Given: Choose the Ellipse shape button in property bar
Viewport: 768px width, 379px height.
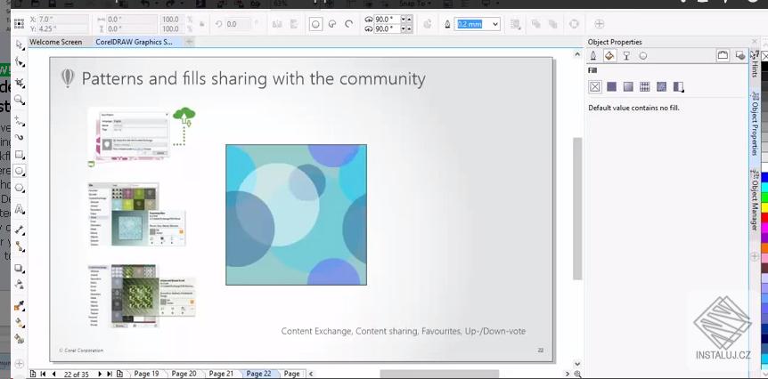Looking at the screenshot, I should [315, 24].
